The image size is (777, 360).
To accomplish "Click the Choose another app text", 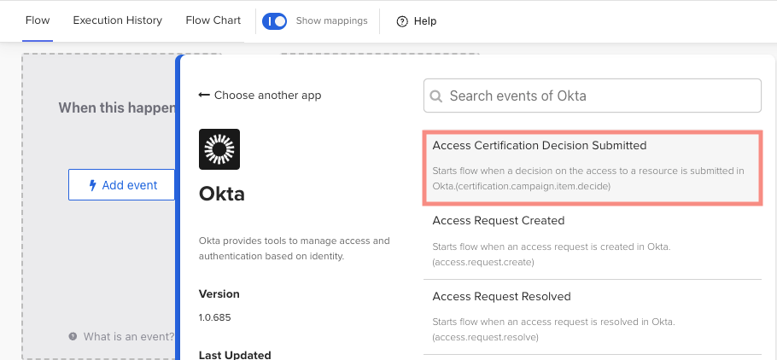I will (x=267, y=96).
